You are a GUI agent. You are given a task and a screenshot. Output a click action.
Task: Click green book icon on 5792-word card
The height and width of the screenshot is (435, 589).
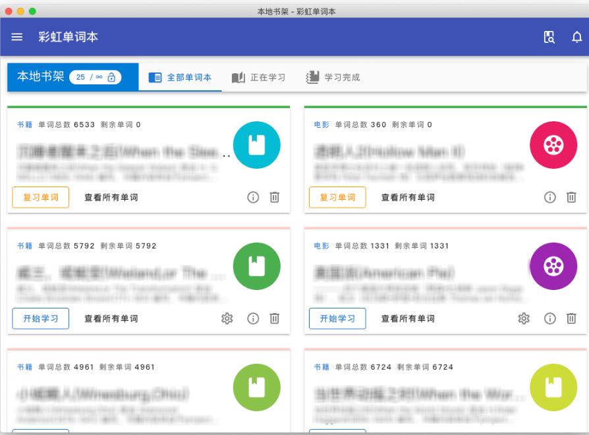[x=256, y=266]
